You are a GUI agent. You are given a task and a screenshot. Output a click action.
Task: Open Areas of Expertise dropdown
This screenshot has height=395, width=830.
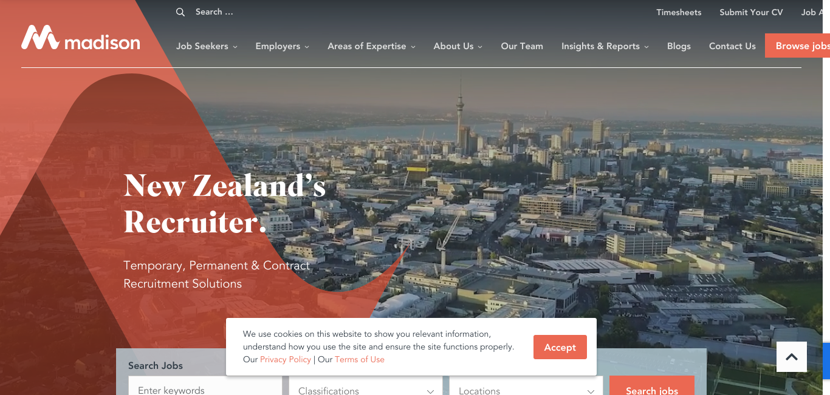pyautogui.click(x=371, y=46)
